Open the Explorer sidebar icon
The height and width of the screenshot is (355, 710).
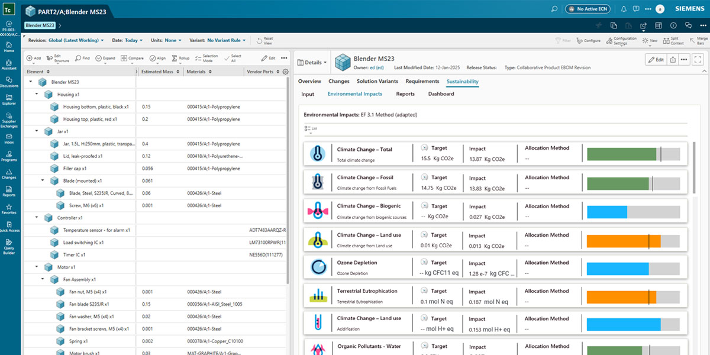pos(9,98)
